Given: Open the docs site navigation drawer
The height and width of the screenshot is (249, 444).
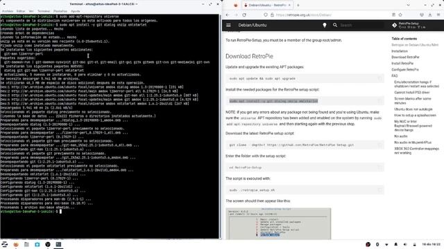Looking at the screenshot, I should [x=228, y=25].
